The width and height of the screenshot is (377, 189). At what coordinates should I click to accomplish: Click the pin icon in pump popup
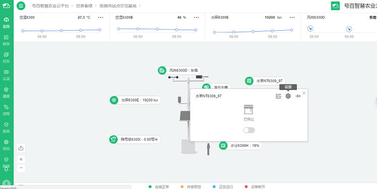[297, 96]
